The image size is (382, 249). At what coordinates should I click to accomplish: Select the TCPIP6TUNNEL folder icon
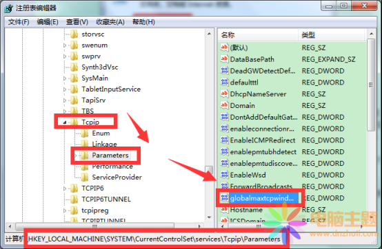(x=74, y=199)
